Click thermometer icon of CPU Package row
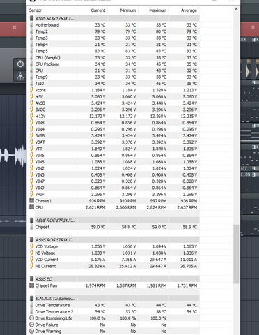This screenshot has height=335, width=259. 32,64
